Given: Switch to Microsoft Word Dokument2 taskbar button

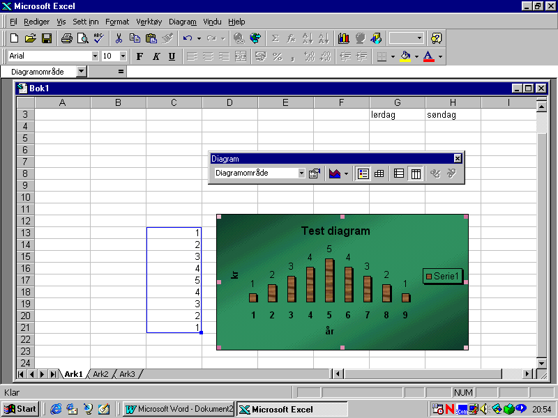Looking at the screenshot, I should 179,409.
